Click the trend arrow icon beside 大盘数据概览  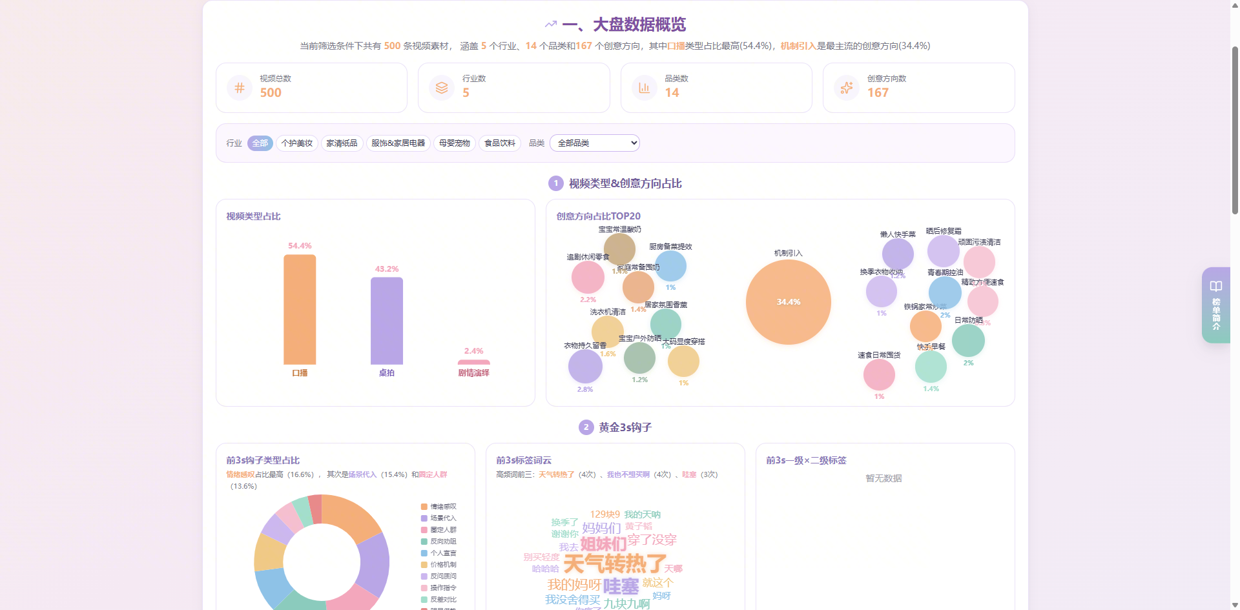point(551,25)
